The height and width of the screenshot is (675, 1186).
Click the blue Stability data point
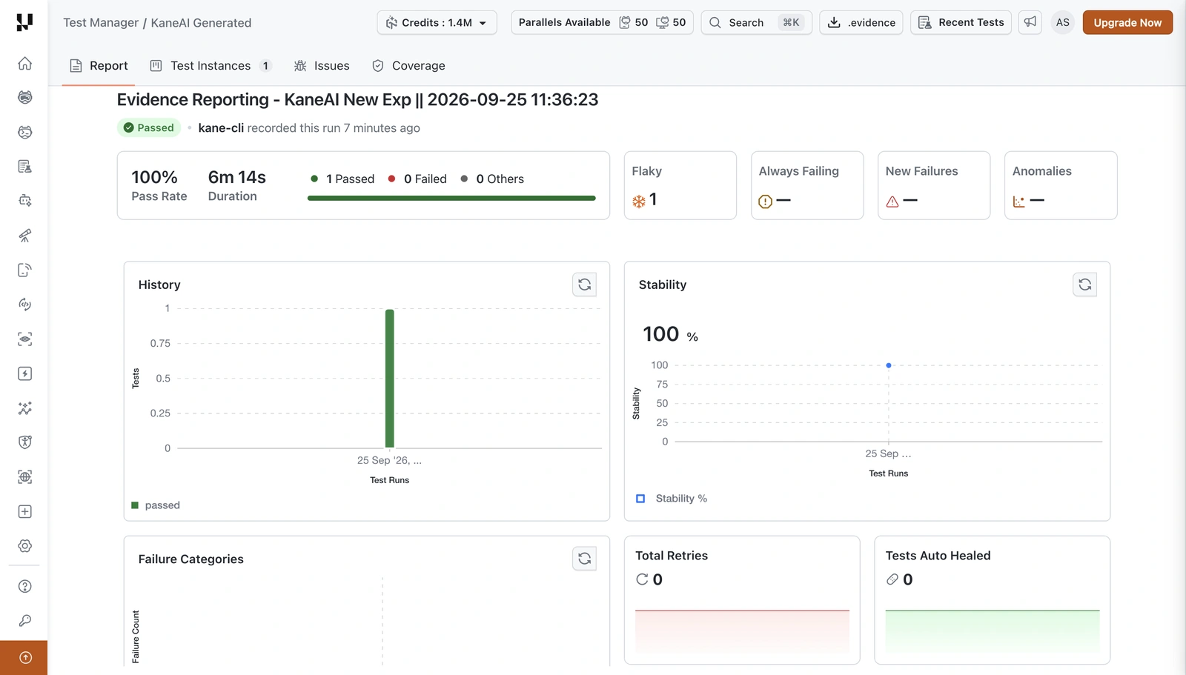889,365
